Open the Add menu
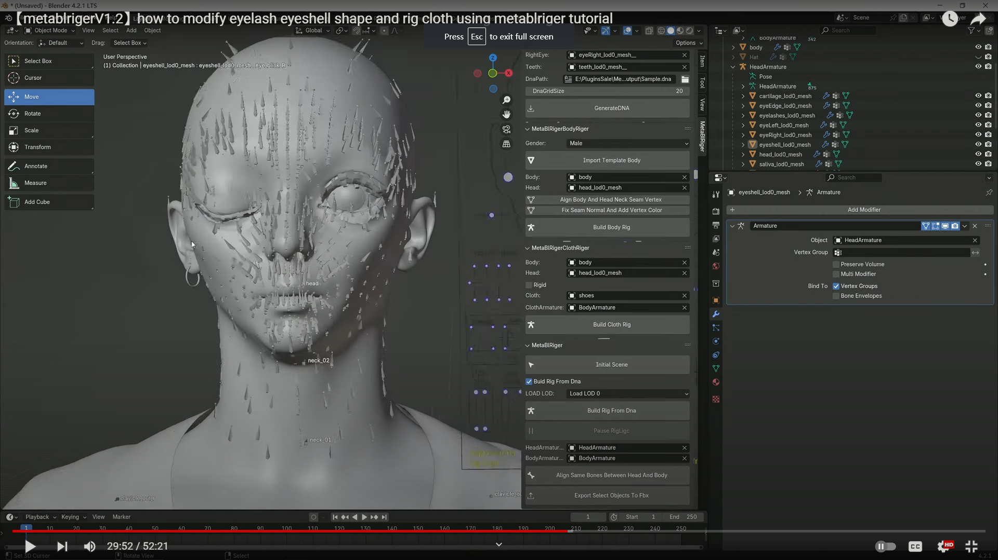 click(131, 30)
